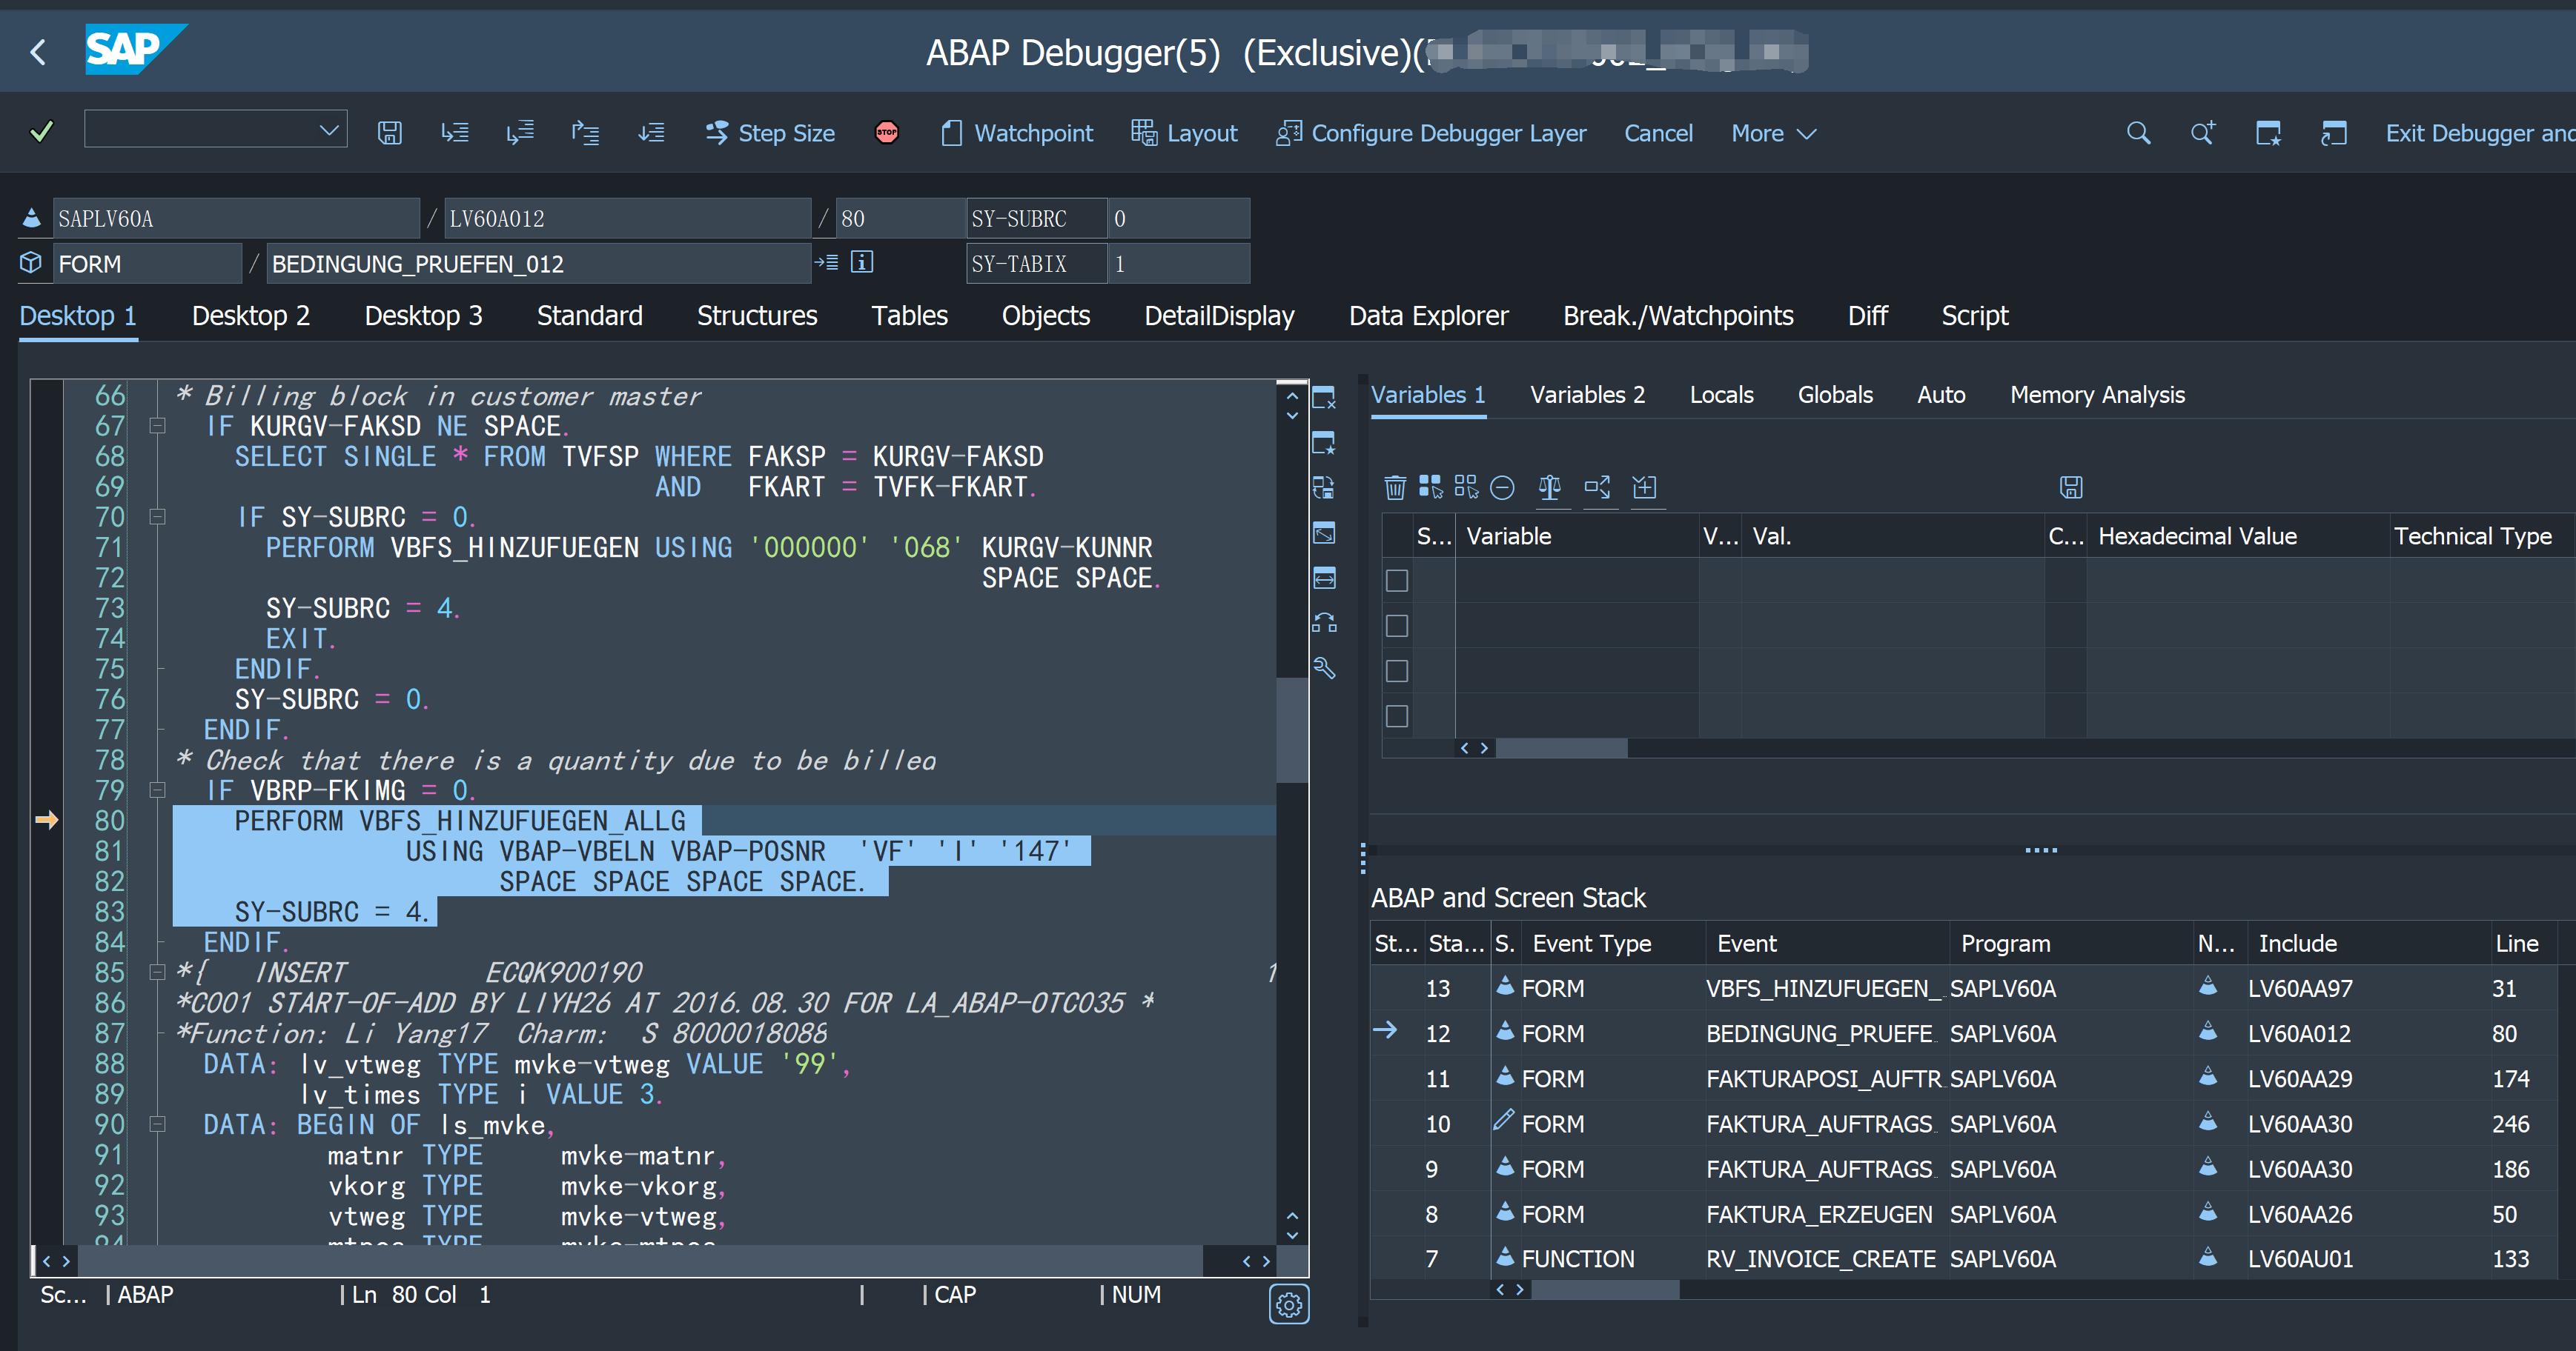Expand the More menu chevron
This screenshot has width=2576, height=1351.
1806,134
